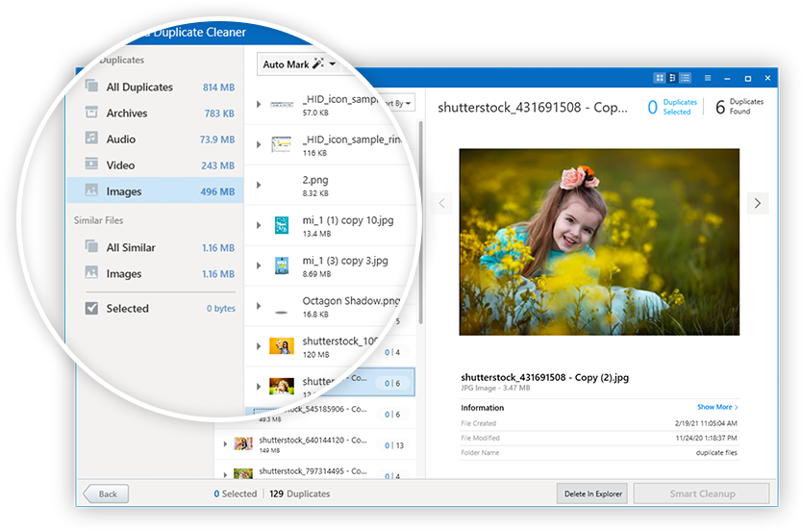Click the All Similar stack icon
The image size is (802, 531).
coord(91,246)
